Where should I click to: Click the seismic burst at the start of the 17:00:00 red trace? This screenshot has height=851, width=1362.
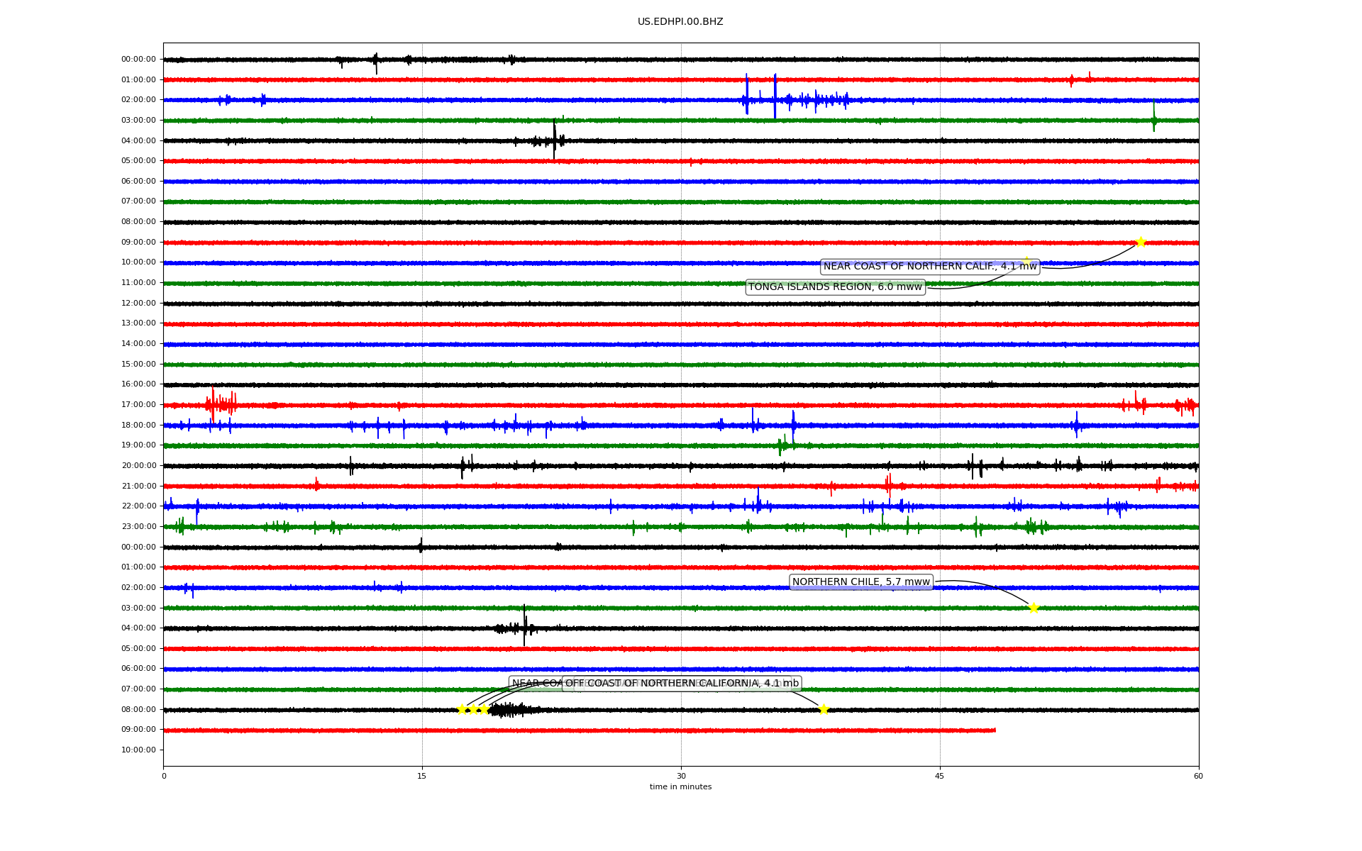point(221,404)
